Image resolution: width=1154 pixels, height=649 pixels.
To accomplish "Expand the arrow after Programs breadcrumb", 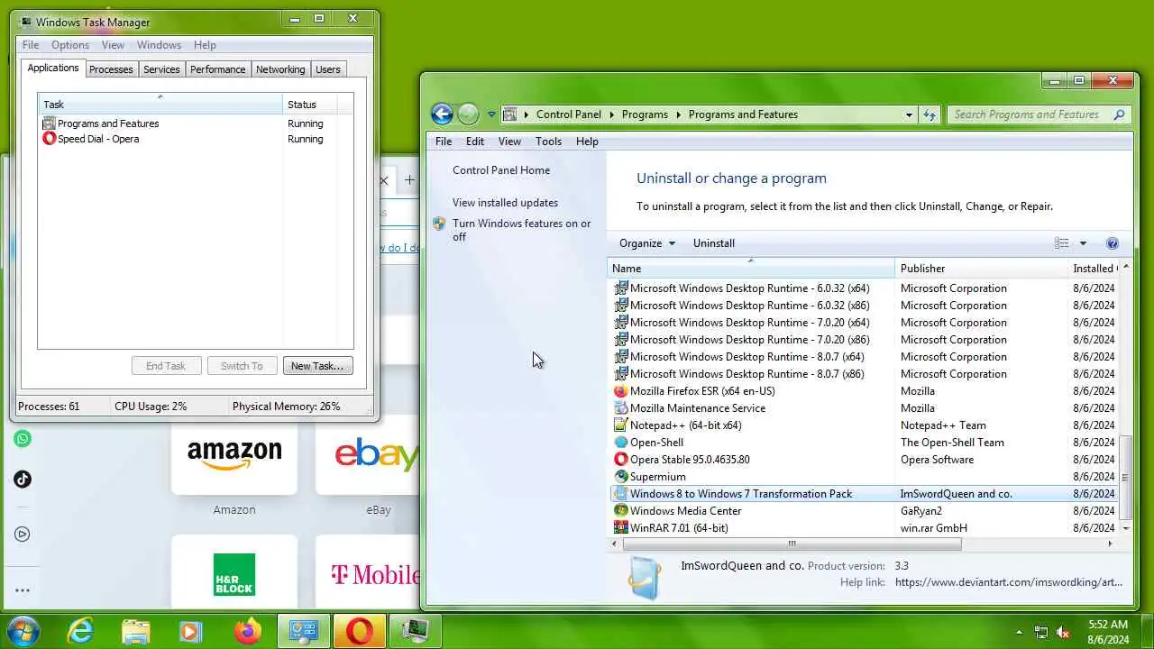I will coord(678,114).
